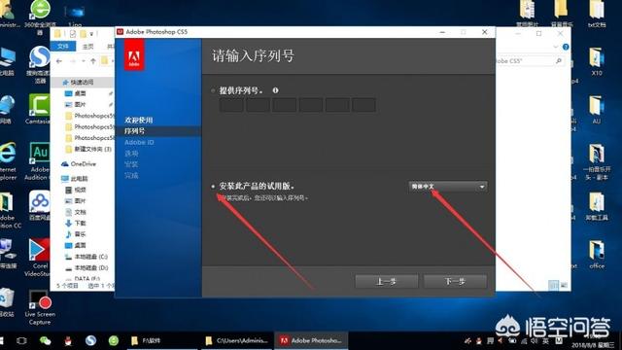Select 音乐 under 此电脑
This screenshot has height=350, width=622.
click(76, 234)
